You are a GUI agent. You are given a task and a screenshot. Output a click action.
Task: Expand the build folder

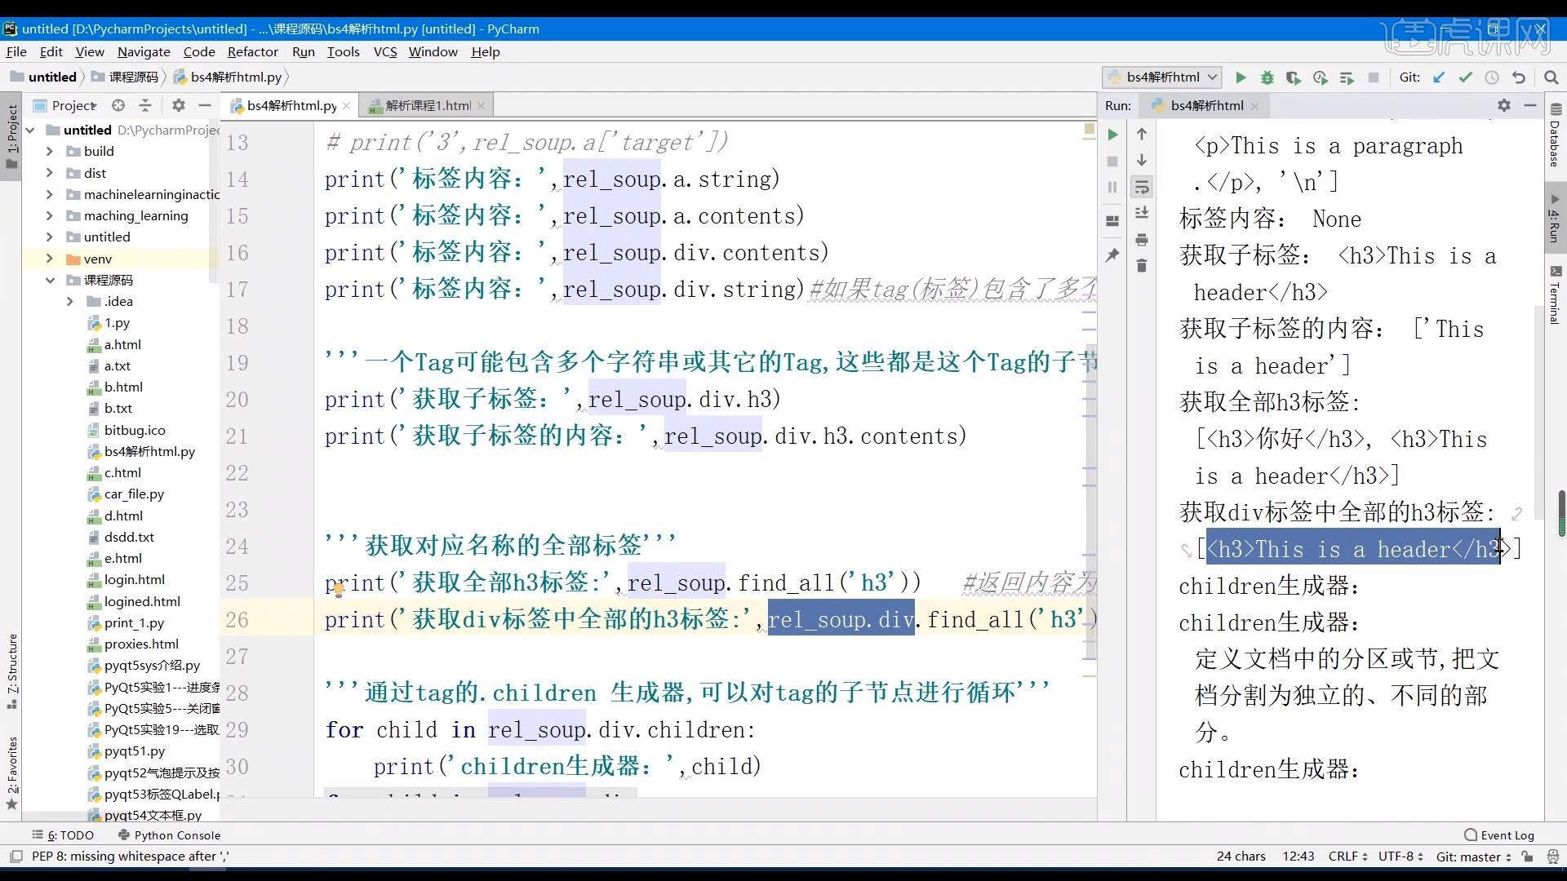49,151
